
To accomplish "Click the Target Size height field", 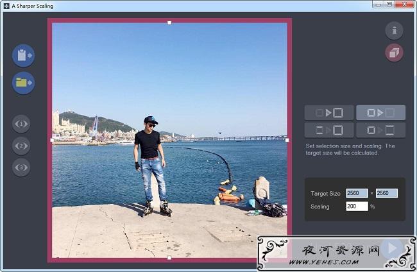I will (387, 193).
